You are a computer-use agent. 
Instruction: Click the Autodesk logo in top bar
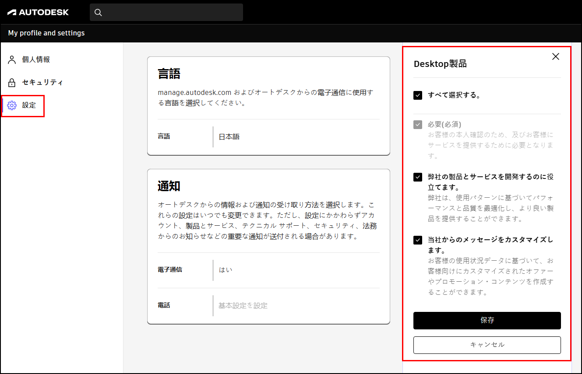tap(38, 12)
